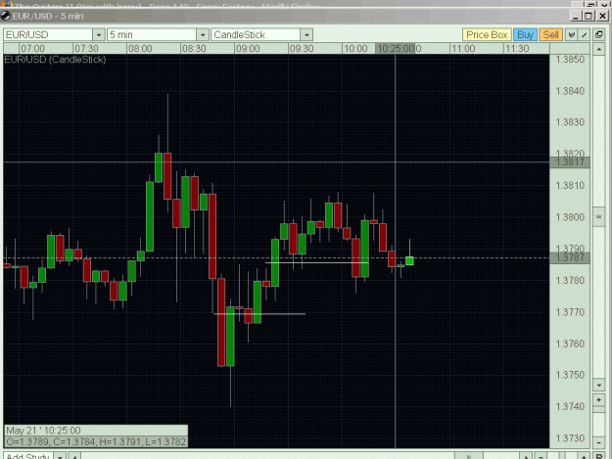The height and width of the screenshot is (459, 612).
Task: Click the horizontal zoom plus icon
Action: coord(584,456)
